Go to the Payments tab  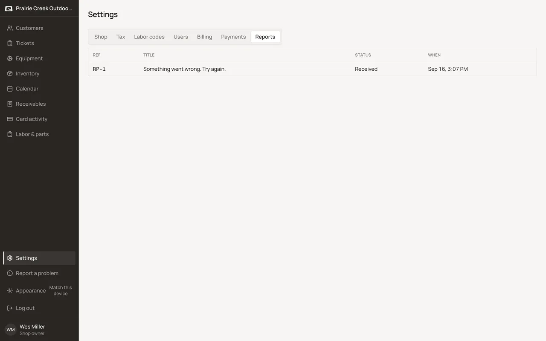pyautogui.click(x=233, y=37)
